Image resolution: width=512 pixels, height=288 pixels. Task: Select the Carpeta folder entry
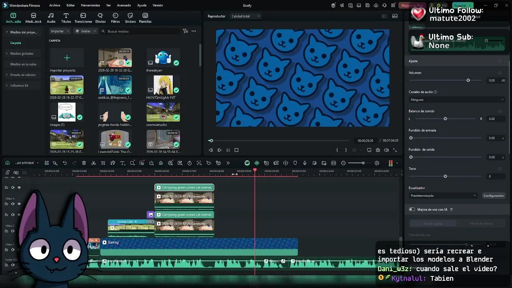pyautogui.click(x=16, y=43)
